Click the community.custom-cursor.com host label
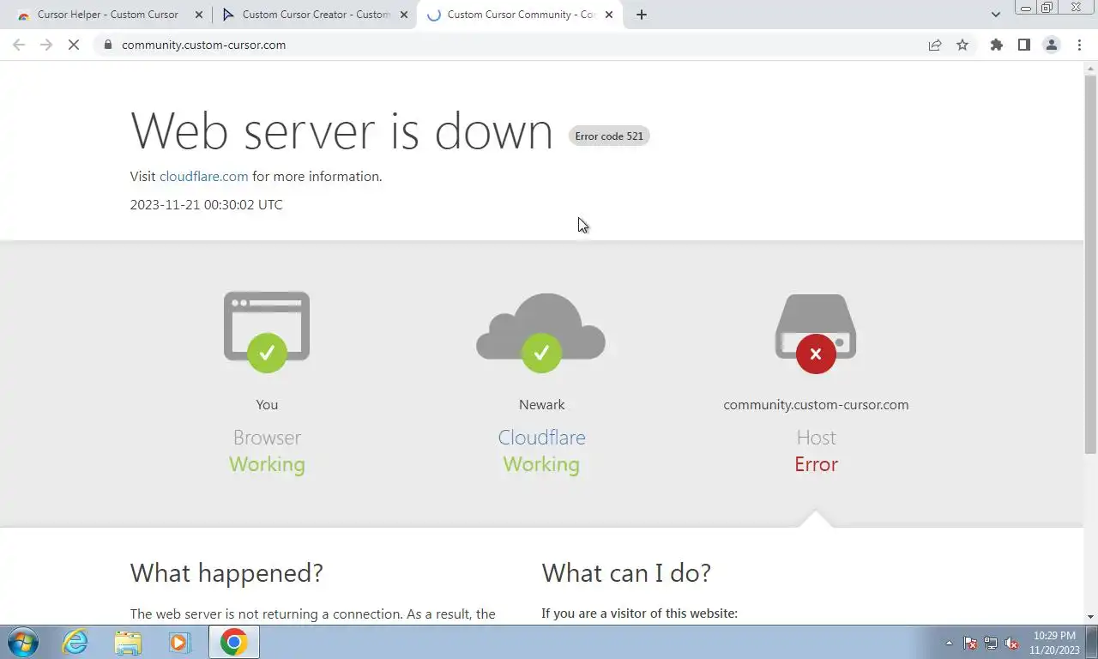Image resolution: width=1098 pixels, height=659 pixels. 816,404
